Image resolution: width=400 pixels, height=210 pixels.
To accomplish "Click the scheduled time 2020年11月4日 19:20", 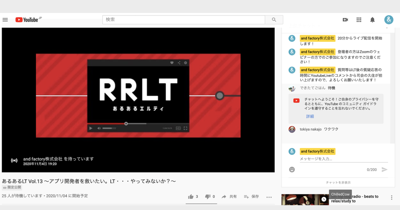I will tap(40, 164).
